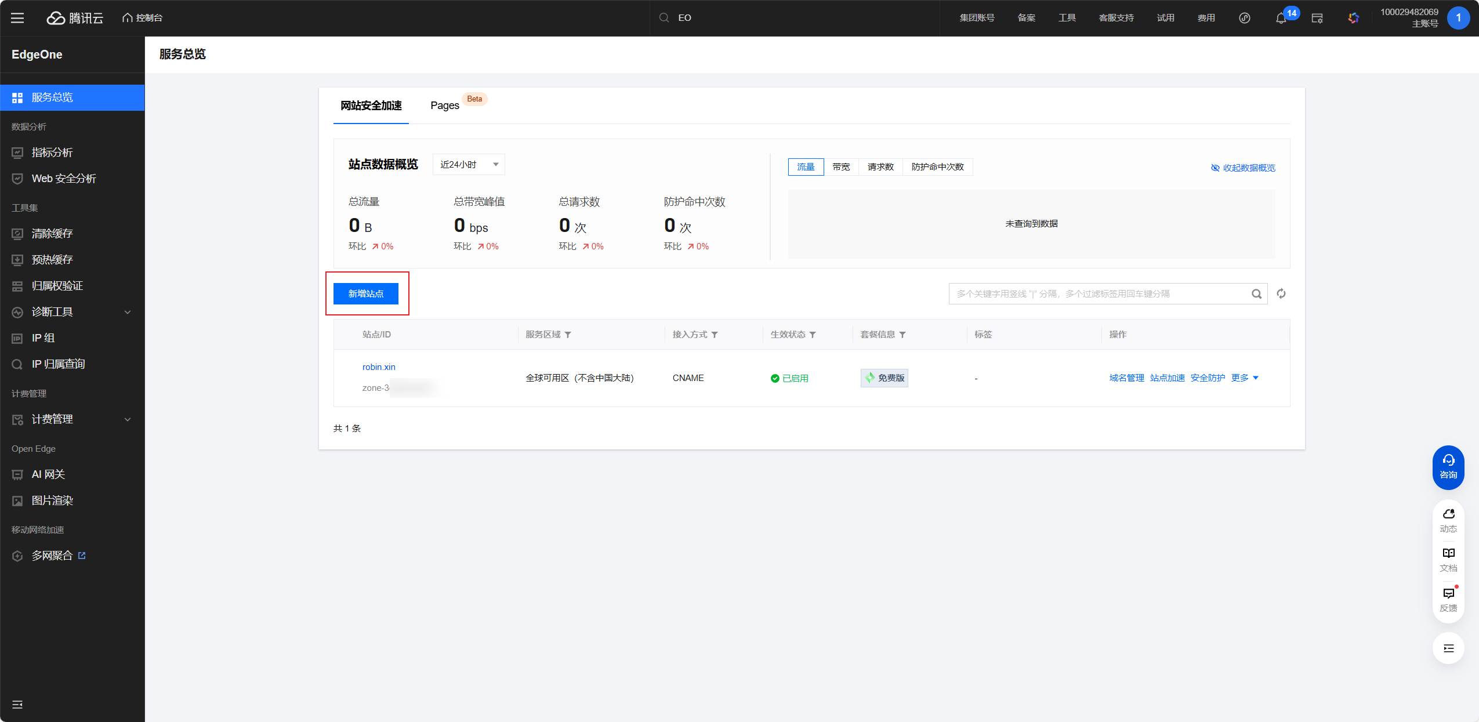Open 域名管理 for robin.xin

(1126, 378)
